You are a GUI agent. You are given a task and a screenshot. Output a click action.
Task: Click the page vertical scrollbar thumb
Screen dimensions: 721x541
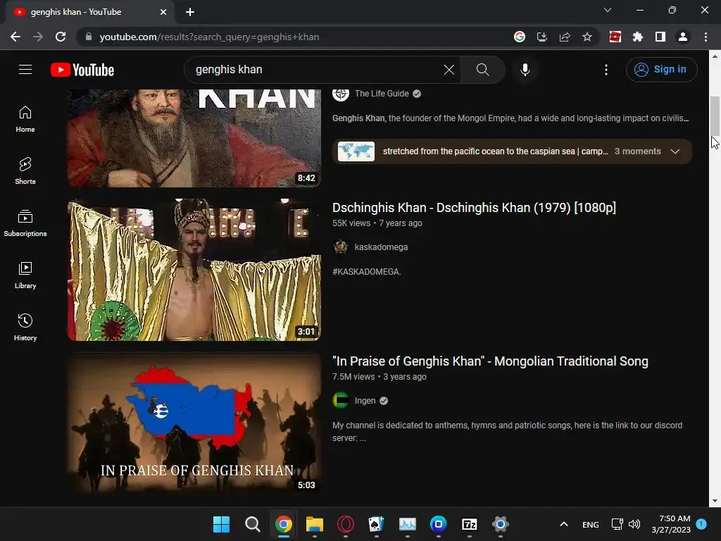coord(715,116)
